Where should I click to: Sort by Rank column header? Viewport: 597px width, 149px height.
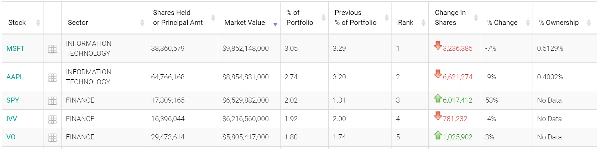tap(406, 23)
